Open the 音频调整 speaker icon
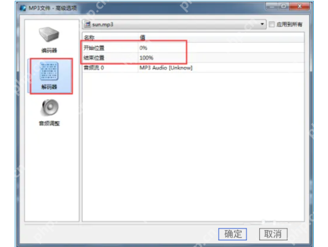 (x=49, y=108)
